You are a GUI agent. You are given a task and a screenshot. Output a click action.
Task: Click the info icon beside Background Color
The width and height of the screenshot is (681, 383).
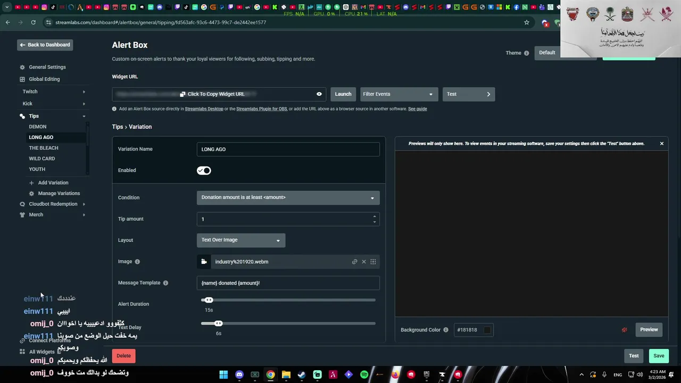(446, 330)
